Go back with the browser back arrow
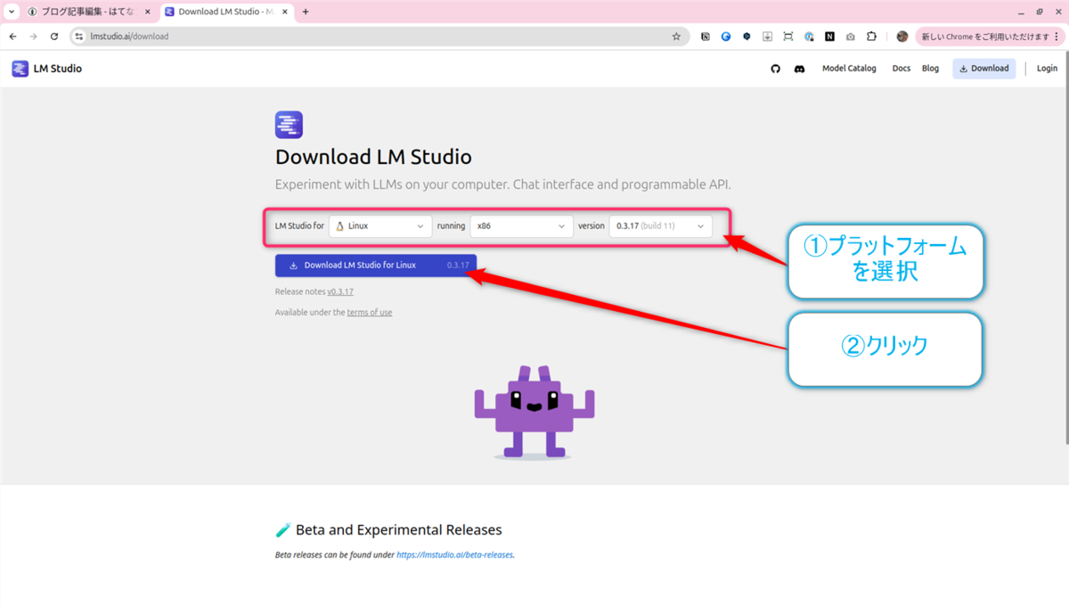 [12, 37]
